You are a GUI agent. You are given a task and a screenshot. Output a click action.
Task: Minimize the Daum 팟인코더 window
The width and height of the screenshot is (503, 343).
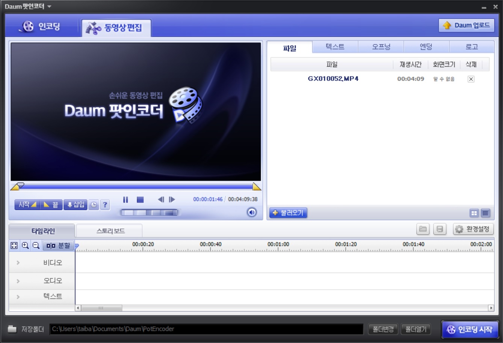point(484,7)
